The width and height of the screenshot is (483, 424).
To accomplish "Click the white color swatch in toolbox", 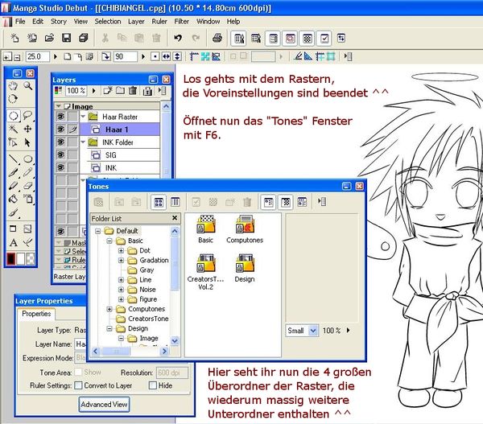I will pyautogui.click(x=21, y=258).
